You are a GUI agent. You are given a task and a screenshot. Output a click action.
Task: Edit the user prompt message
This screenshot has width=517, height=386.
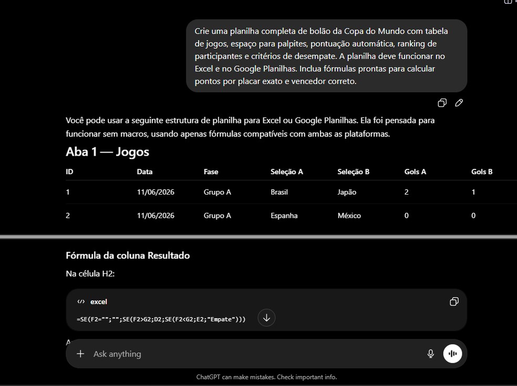coord(459,103)
